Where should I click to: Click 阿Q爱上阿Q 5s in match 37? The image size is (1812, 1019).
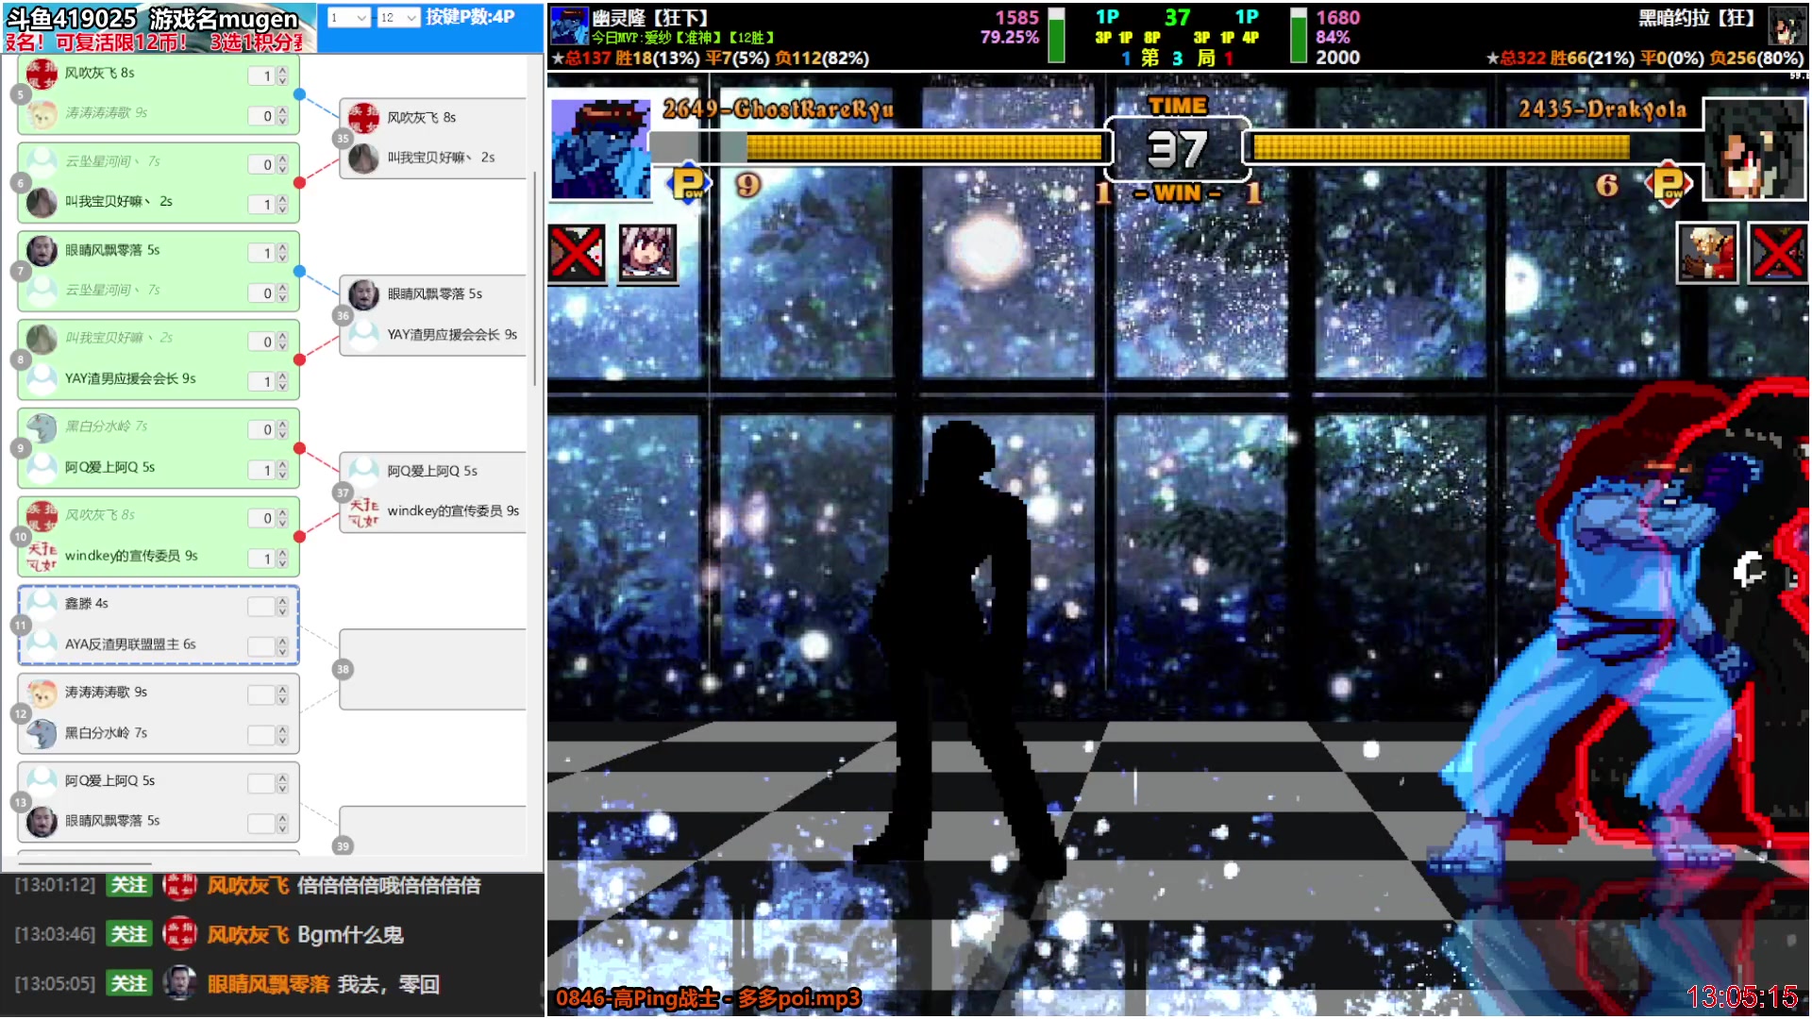[432, 471]
